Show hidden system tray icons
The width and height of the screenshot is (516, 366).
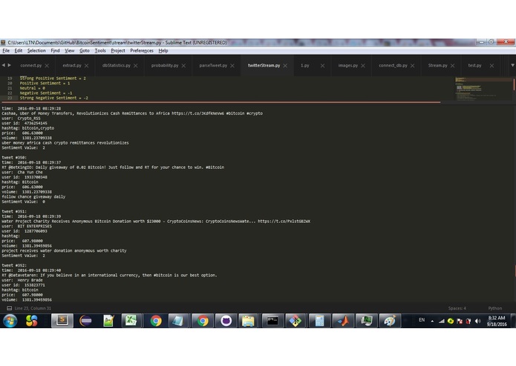click(432, 321)
